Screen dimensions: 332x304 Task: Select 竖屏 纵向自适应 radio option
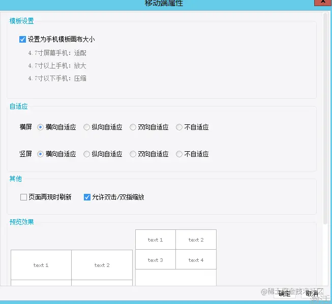pyautogui.click(x=86, y=154)
